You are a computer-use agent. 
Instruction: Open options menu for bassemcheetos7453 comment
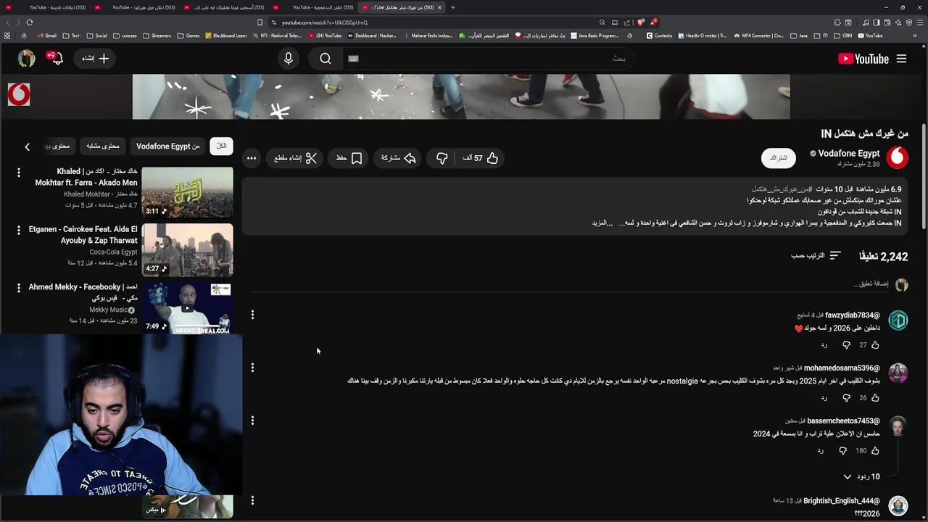(252, 420)
